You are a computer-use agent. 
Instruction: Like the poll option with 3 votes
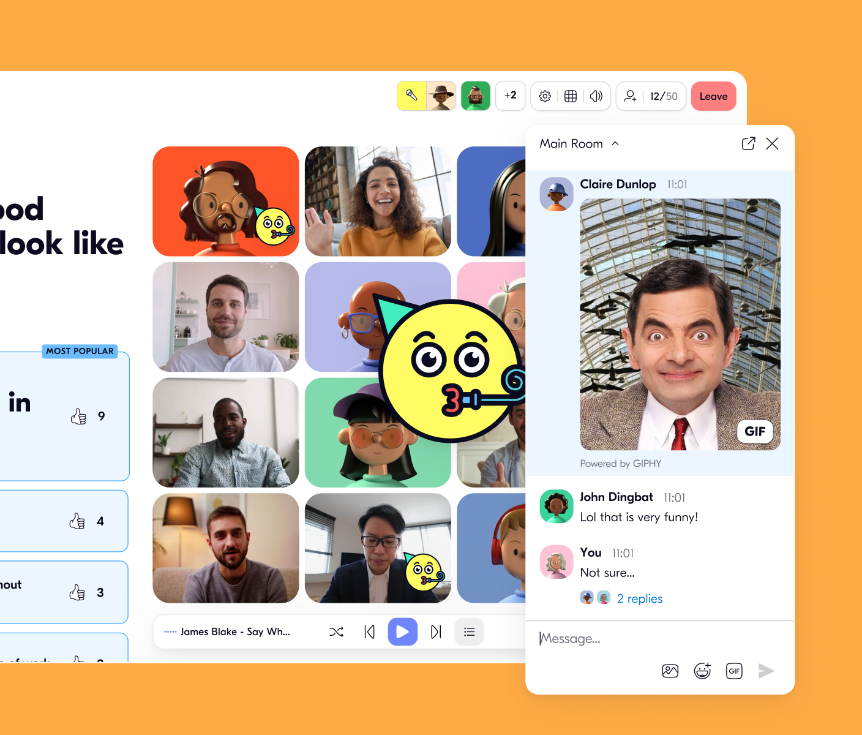78,592
